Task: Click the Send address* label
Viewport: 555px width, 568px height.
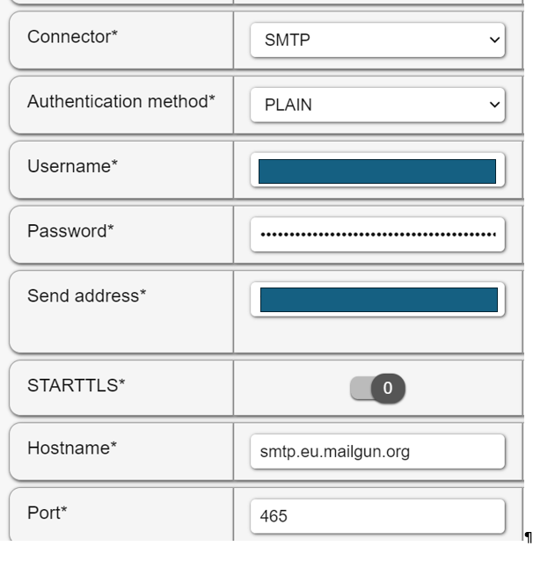Action: [86, 296]
